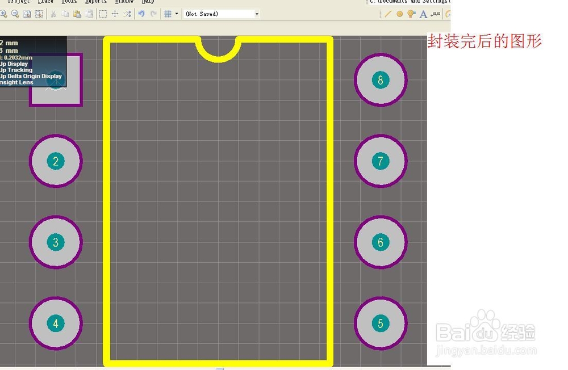Click the Zoom In magnifier icon
Viewport: 568px width, 370px height.
click(x=3, y=14)
